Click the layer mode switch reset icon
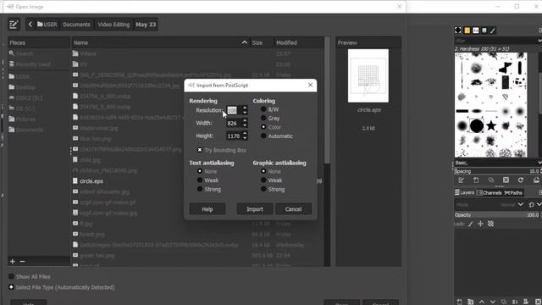Screen dimensions: 542x305 pos(531,205)
